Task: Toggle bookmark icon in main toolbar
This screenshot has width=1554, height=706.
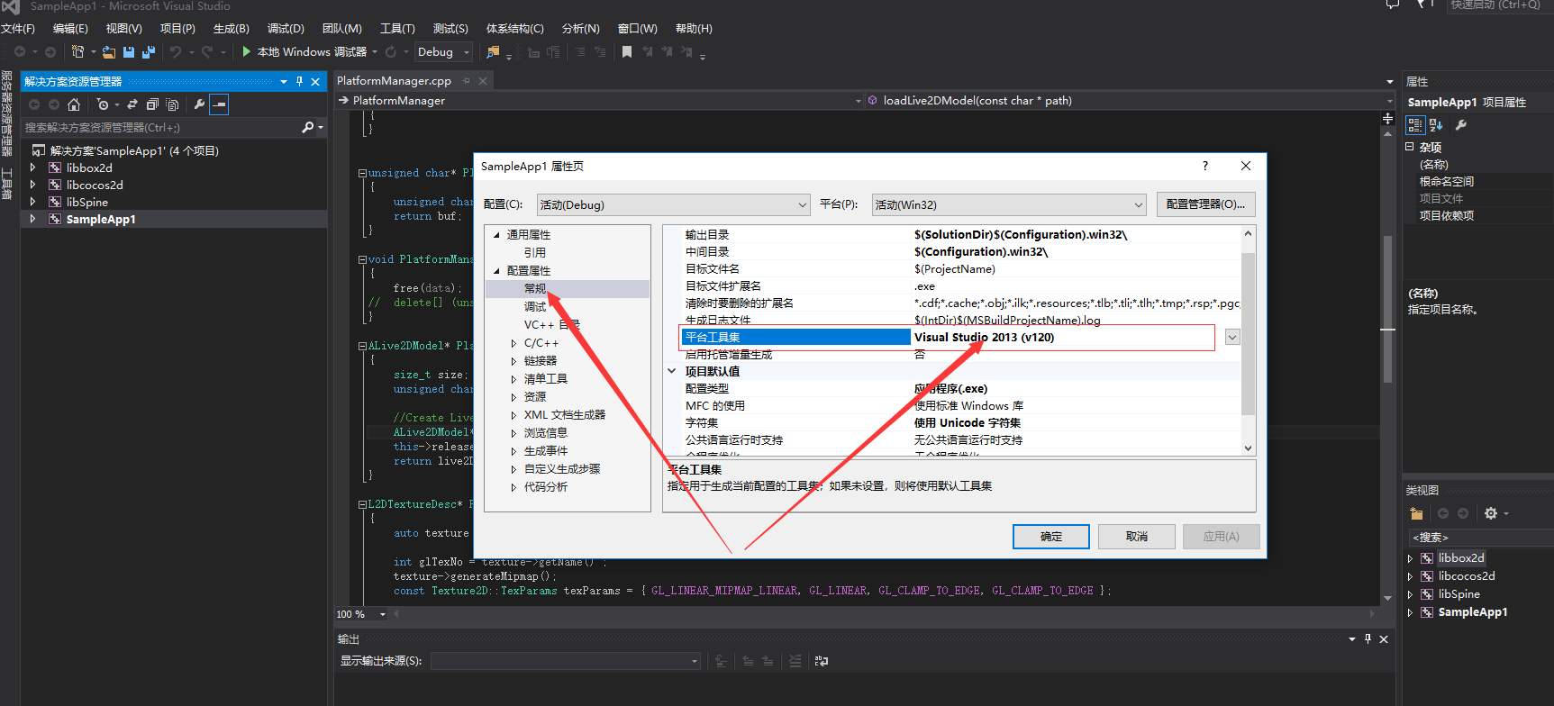Action: tap(627, 52)
